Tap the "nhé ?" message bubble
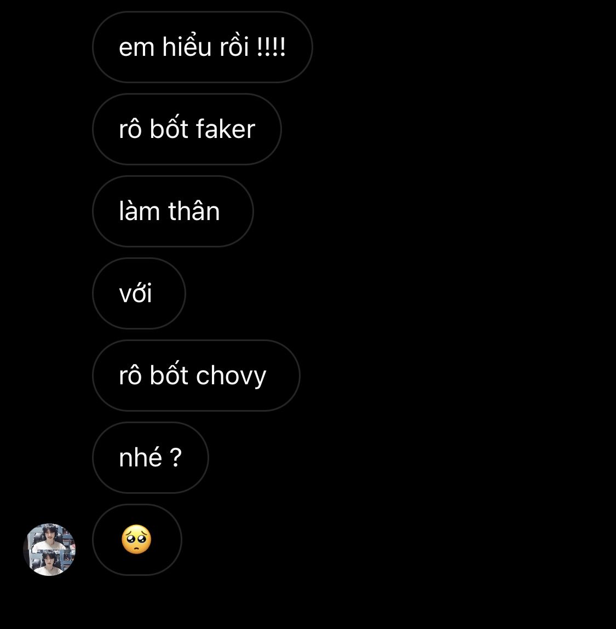The height and width of the screenshot is (629, 616). pos(151,457)
